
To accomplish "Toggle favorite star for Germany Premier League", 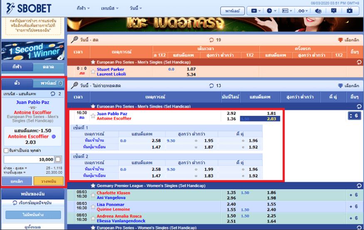I will click(93, 186).
